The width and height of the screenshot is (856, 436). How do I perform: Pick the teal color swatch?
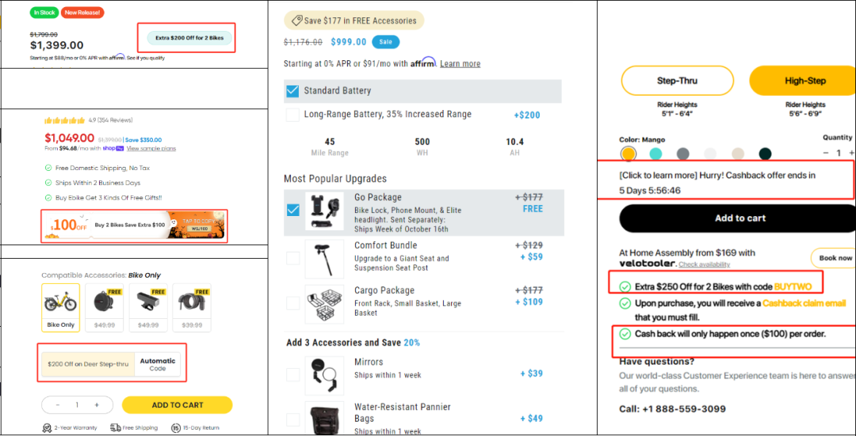[x=655, y=154]
